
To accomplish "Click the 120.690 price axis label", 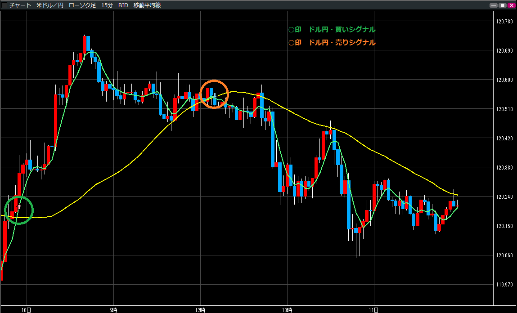I will [504, 51].
